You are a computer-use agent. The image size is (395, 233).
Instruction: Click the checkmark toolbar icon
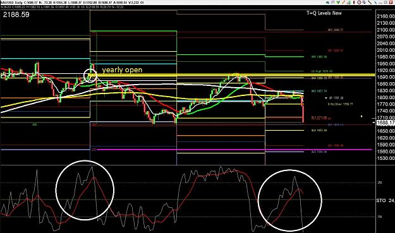364,3
